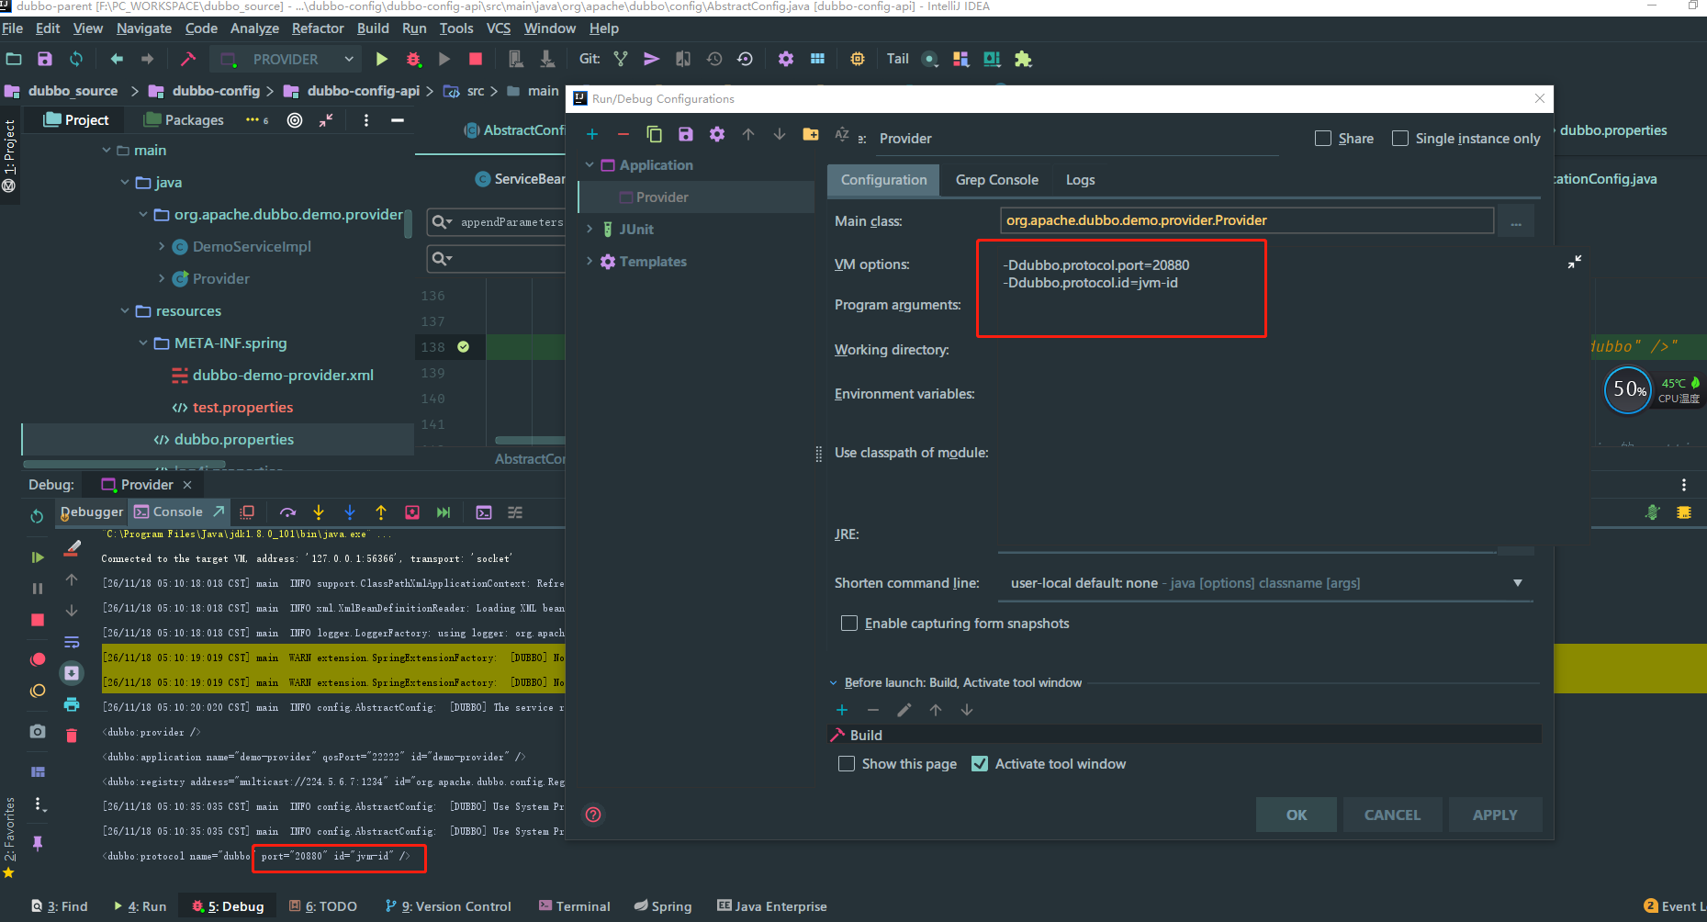Click the Project Structure grid icon
1707x922 pixels.
[x=817, y=59]
